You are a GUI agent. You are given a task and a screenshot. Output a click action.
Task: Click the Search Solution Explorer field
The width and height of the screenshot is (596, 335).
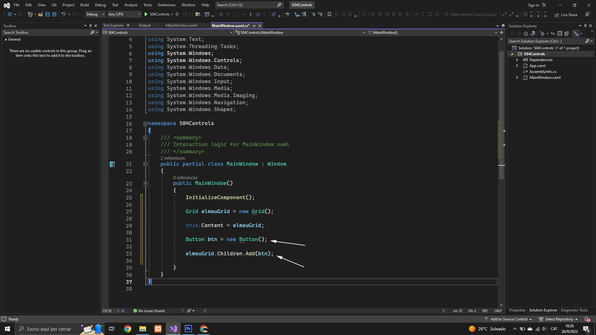[546, 41]
